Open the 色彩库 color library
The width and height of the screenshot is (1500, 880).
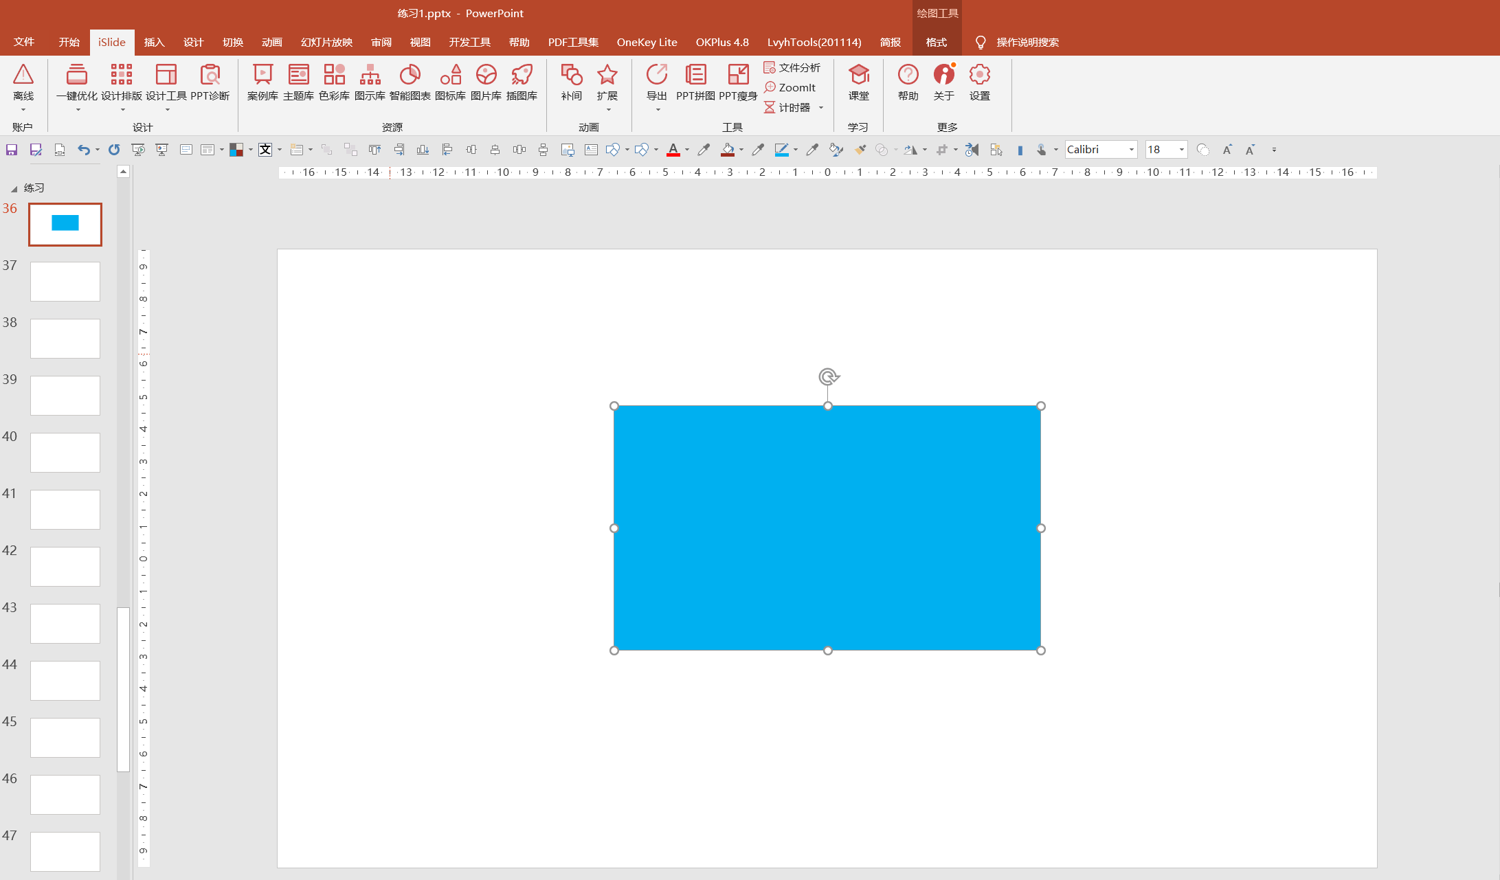334,82
